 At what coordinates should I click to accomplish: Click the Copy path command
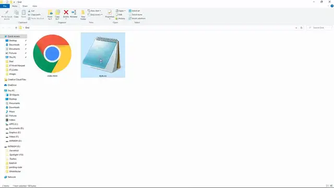pos(34,15)
